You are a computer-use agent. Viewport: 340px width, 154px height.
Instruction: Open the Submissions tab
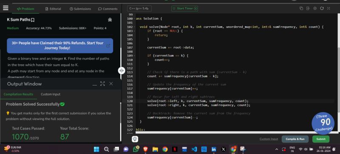[80, 9]
